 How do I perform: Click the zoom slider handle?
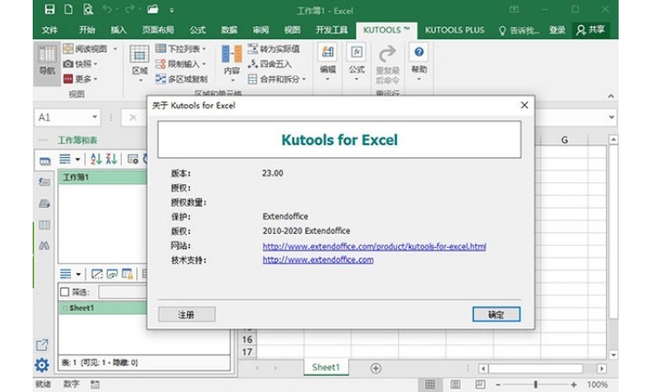point(536,385)
